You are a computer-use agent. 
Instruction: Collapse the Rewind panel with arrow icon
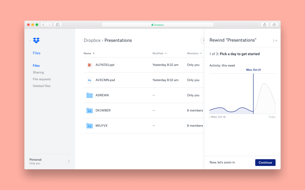coord(275,41)
